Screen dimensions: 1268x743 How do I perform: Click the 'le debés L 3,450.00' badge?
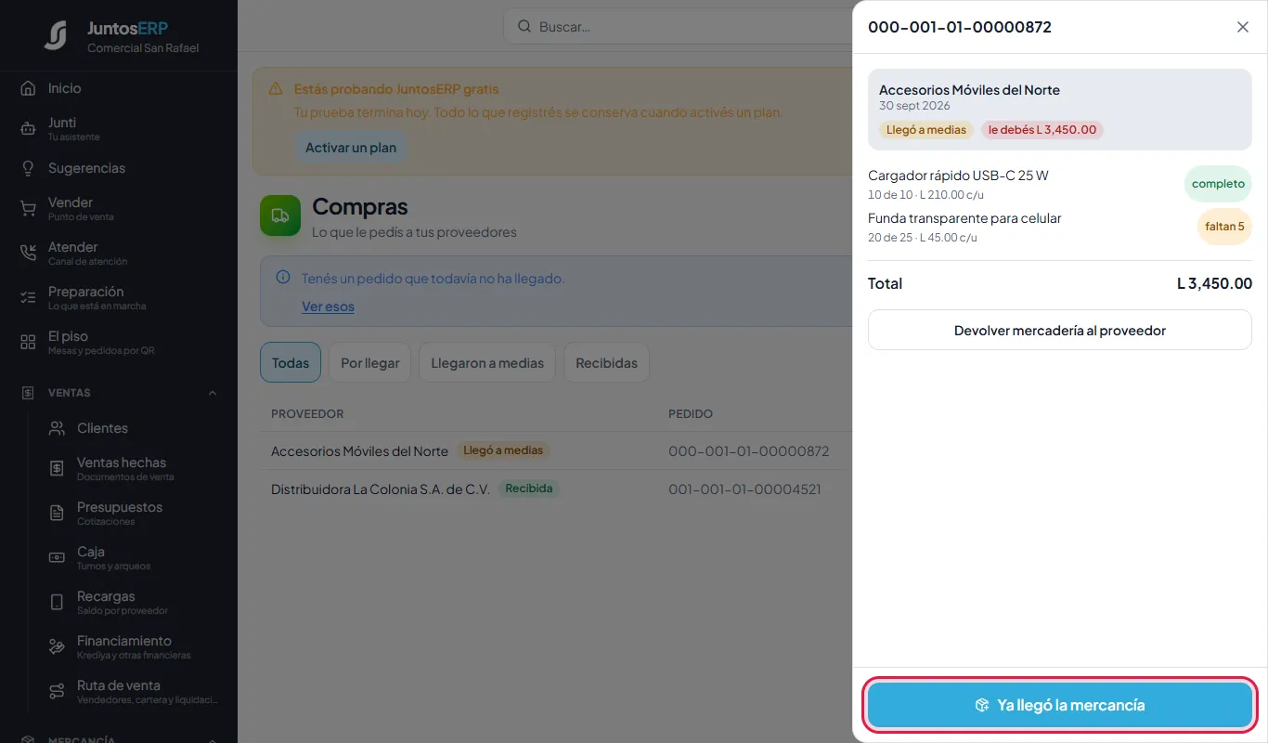(x=1042, y=130)
